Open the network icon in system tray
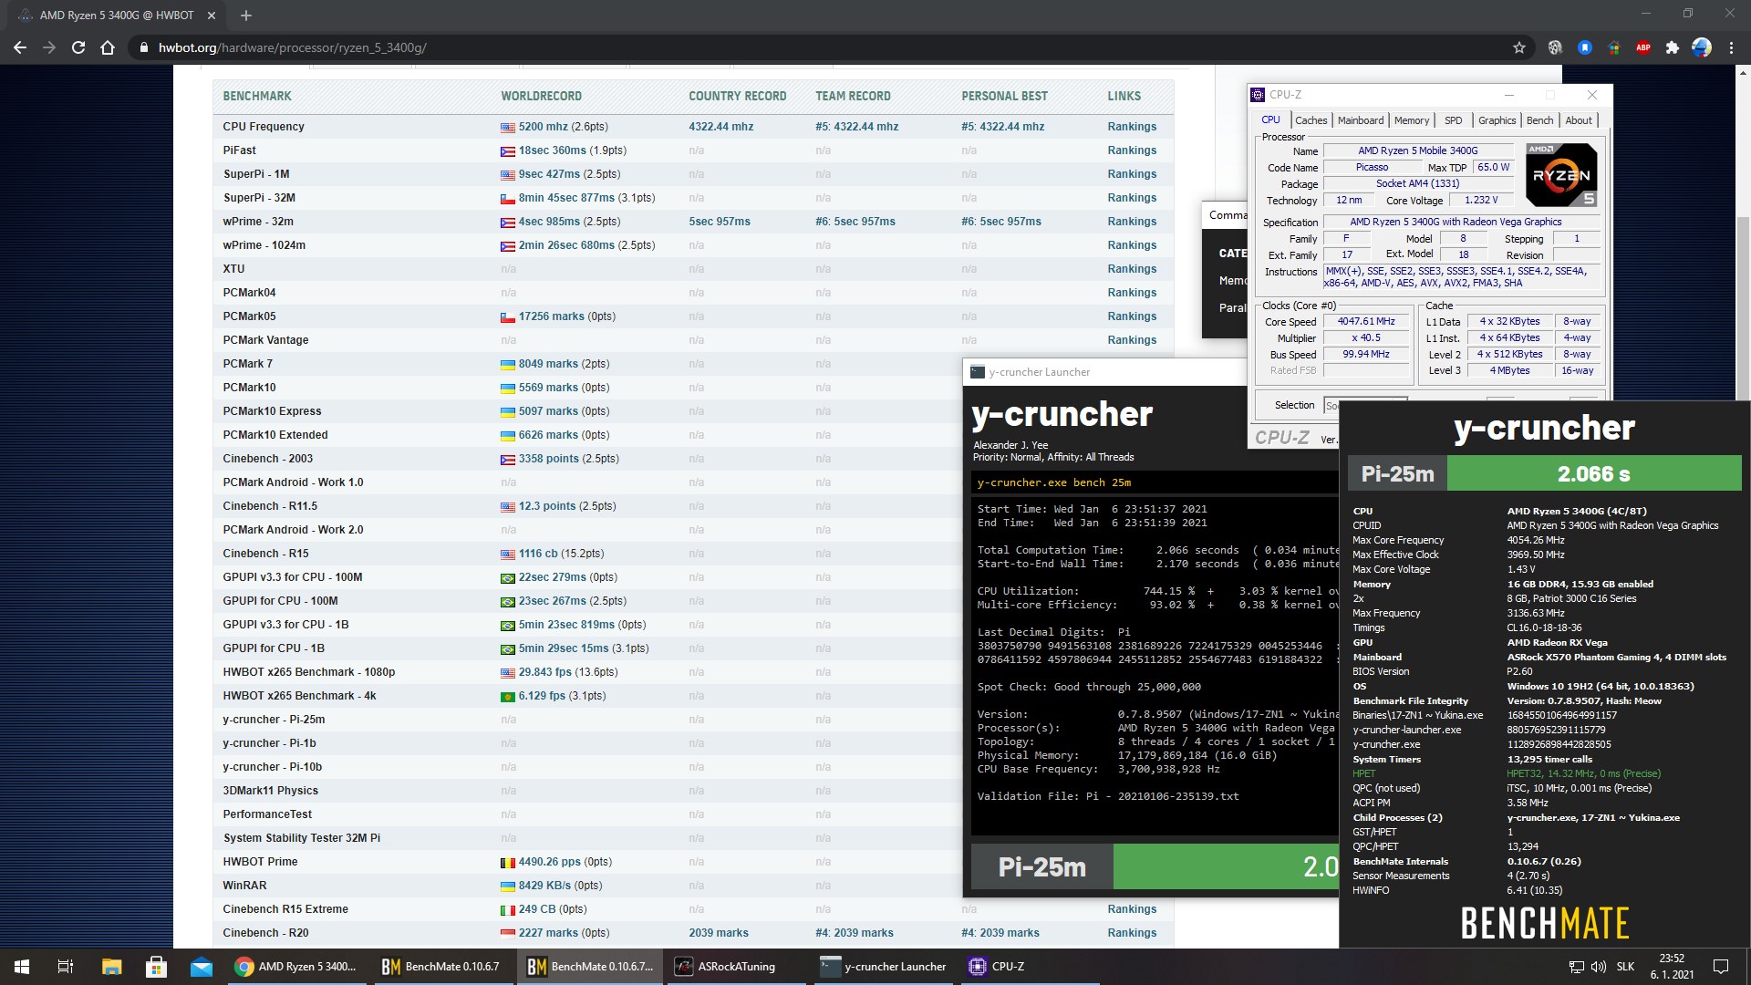The image size is (1751, 985). [1576, 967]
